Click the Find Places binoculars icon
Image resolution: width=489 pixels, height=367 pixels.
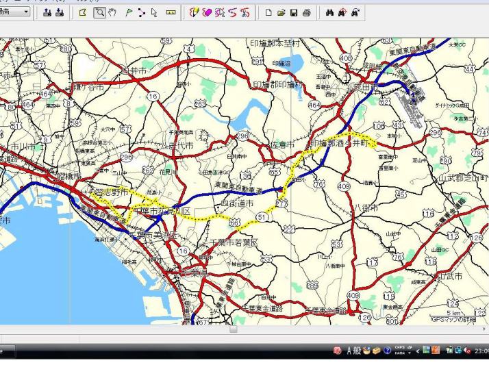tap(329, 13)
